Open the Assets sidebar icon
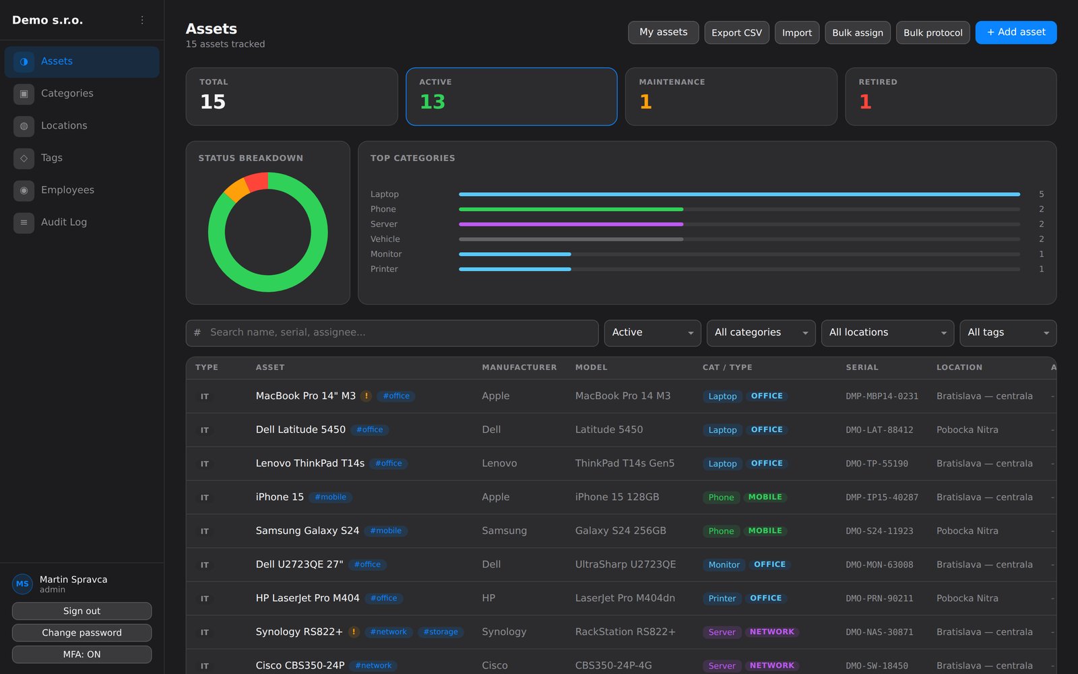1078x674 pixels. pos(24,61)
